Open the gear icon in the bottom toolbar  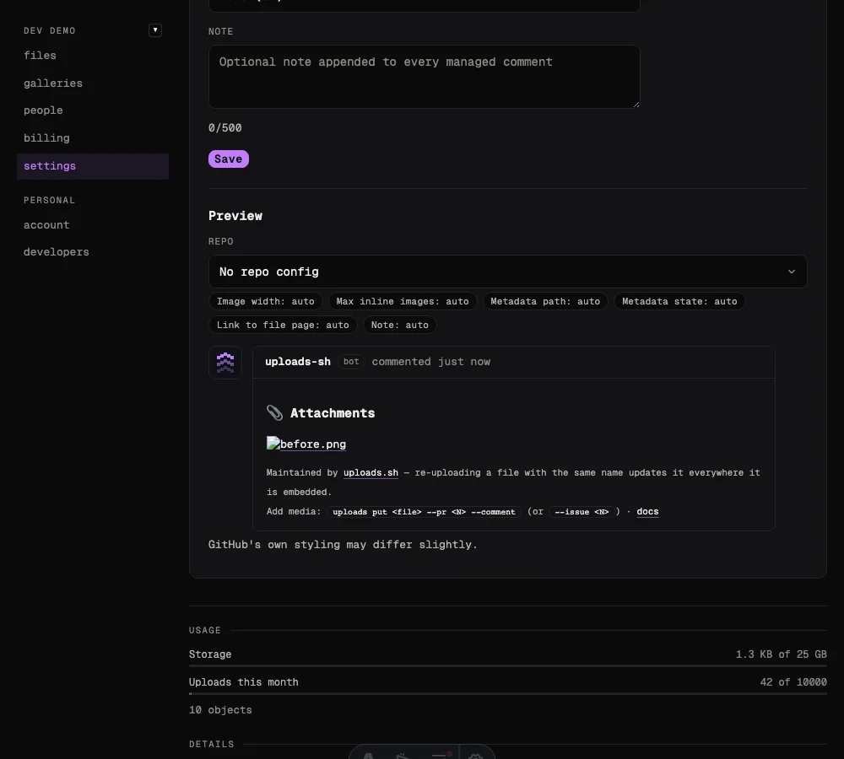[475, 755]
